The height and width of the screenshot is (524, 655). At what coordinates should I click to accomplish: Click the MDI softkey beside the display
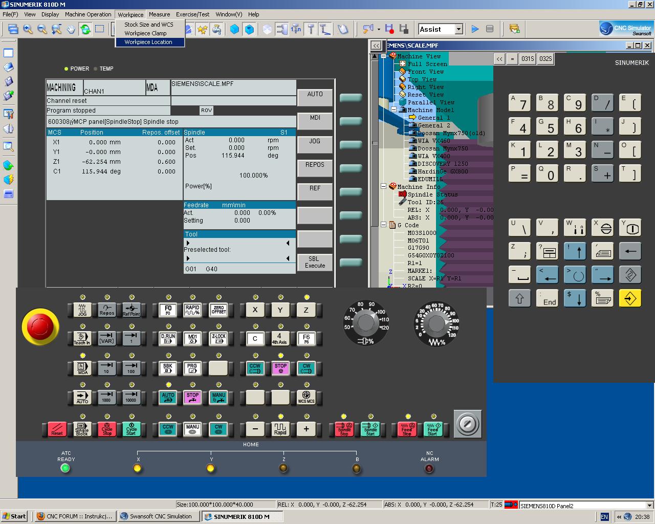pos(315,121)
